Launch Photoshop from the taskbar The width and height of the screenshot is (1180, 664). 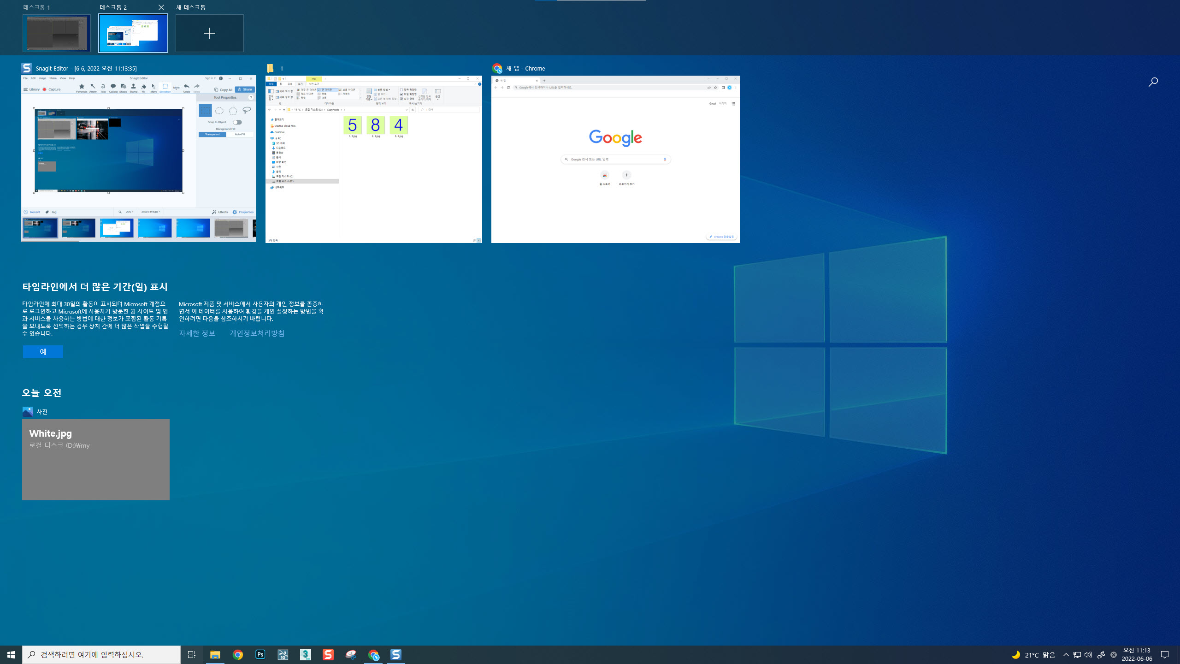click(260, 654)
